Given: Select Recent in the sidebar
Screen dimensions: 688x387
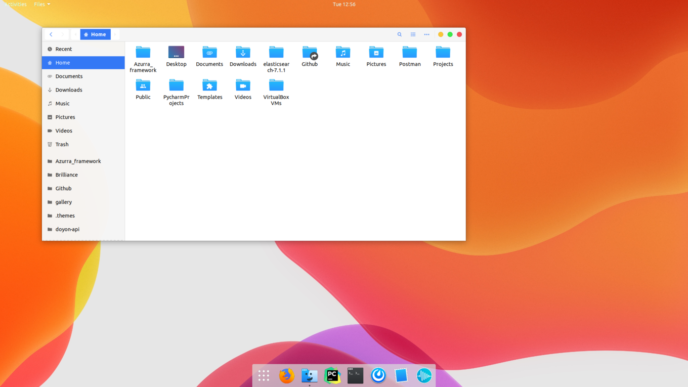Looking at the screenshot, I should click(83, 49).
